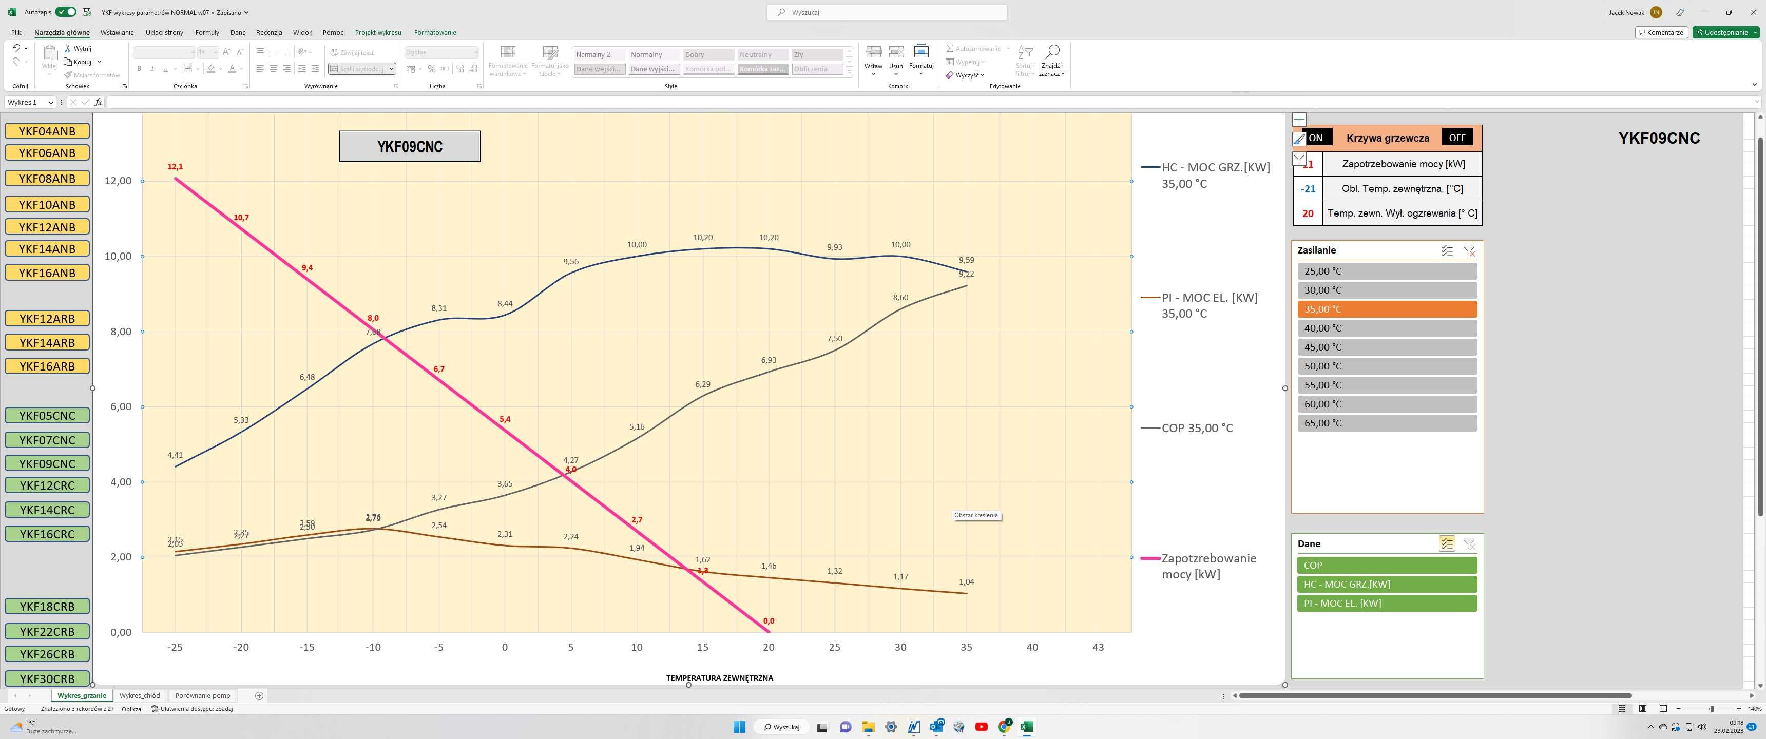Select 25,00 °C in Zasilanie slicer
This screenshot has height=739, width=1766.
point(1387,271)
